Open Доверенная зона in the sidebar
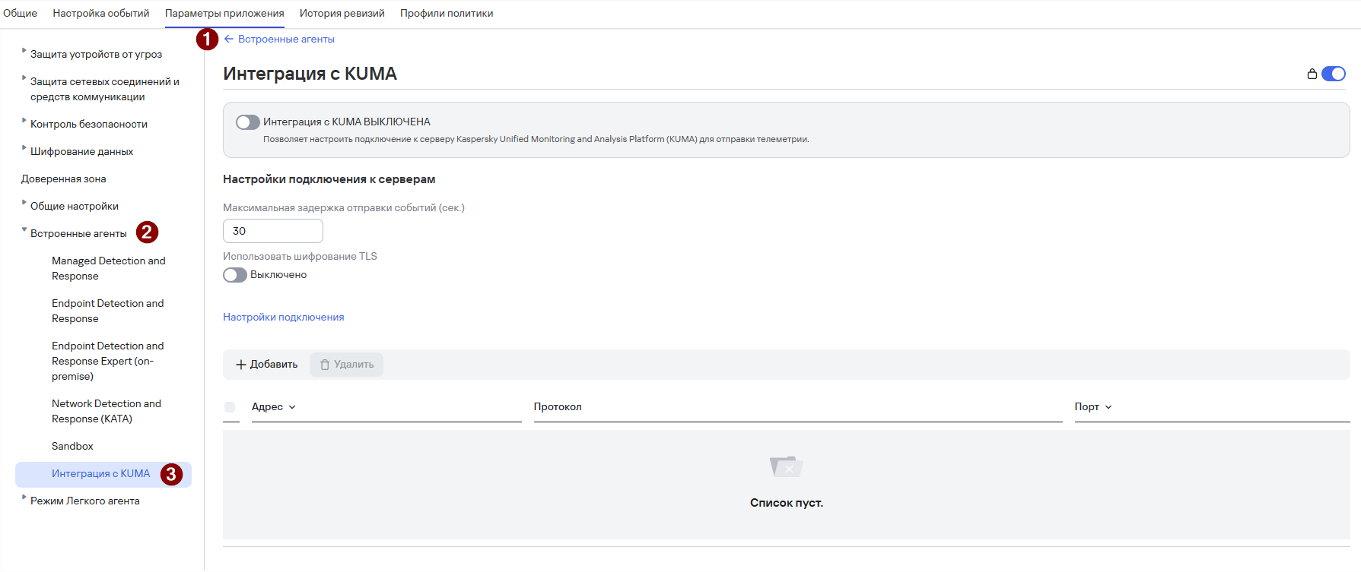Screen dimensions: 1361x572 (64, 179)
